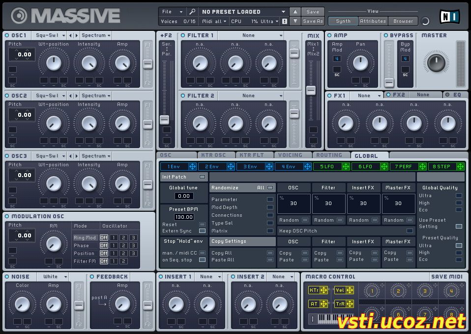Image resolution: width=471 pixels, height=334 pixels.
Task: Click the Macro Control knob 1
Action: pos(372,291)
